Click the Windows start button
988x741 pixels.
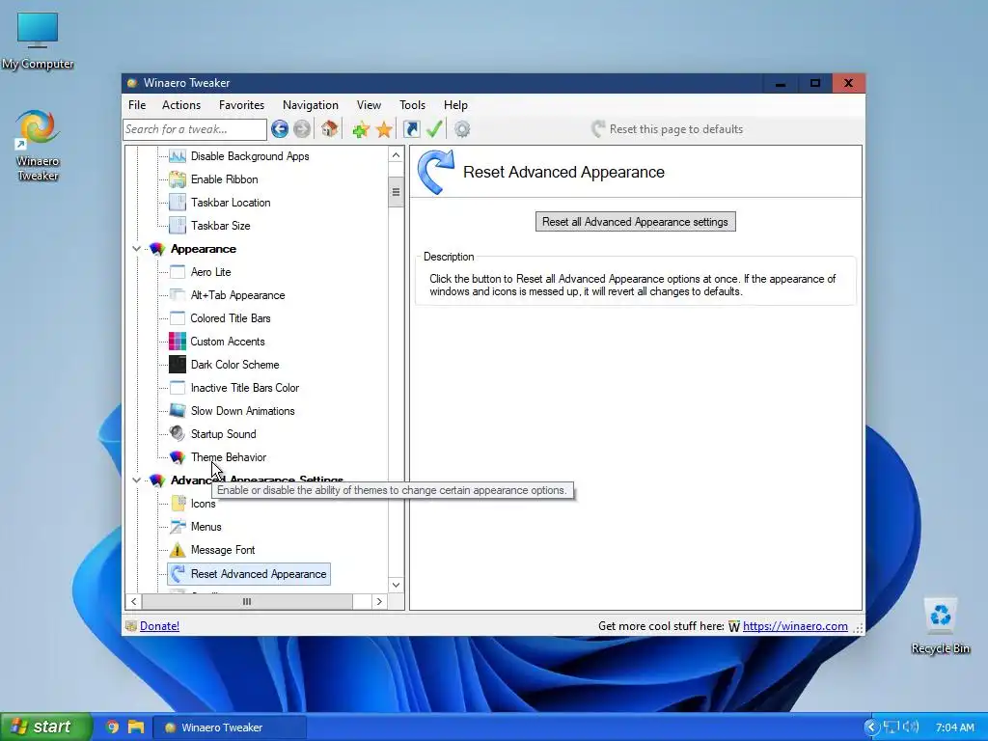[45, 727]
